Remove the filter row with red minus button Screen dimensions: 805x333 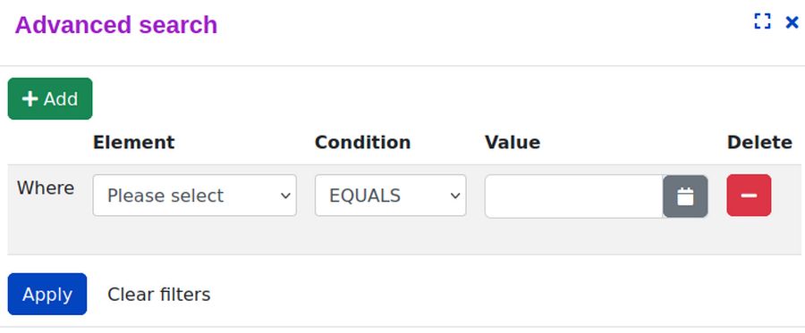(749, 196)
